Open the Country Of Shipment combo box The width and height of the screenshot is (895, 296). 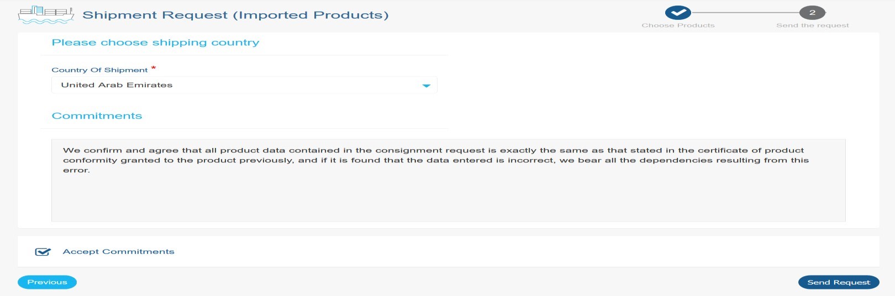tap(244, 85)
